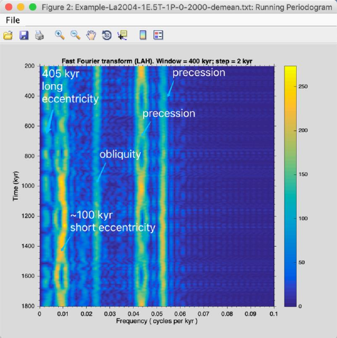The height and width of the screenshot is (338, 337).
Task: Click the '~100 kyr short eccentricity' label
Action: (x=112, y=221)
